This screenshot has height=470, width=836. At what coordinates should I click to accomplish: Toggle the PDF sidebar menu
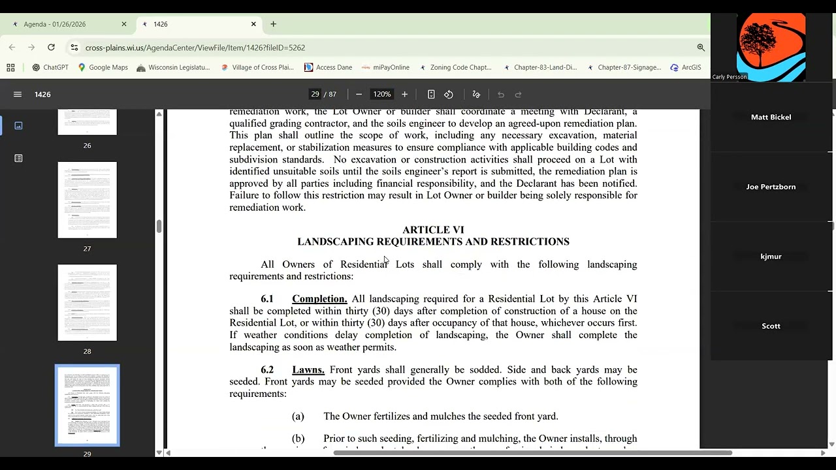click(x=18, y=95)
